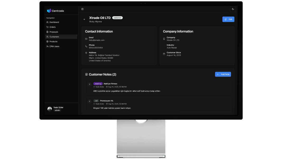Click the Add Note button
282x159 pixels.
[x=223, y=74]
